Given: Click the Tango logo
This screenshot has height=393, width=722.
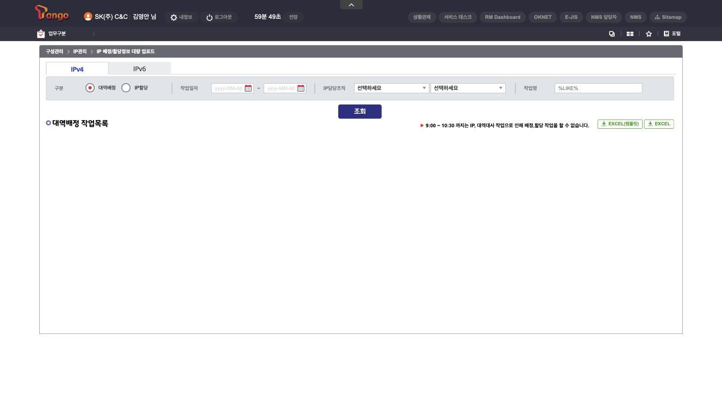Looking at the screenshot, I should [52, 14].
